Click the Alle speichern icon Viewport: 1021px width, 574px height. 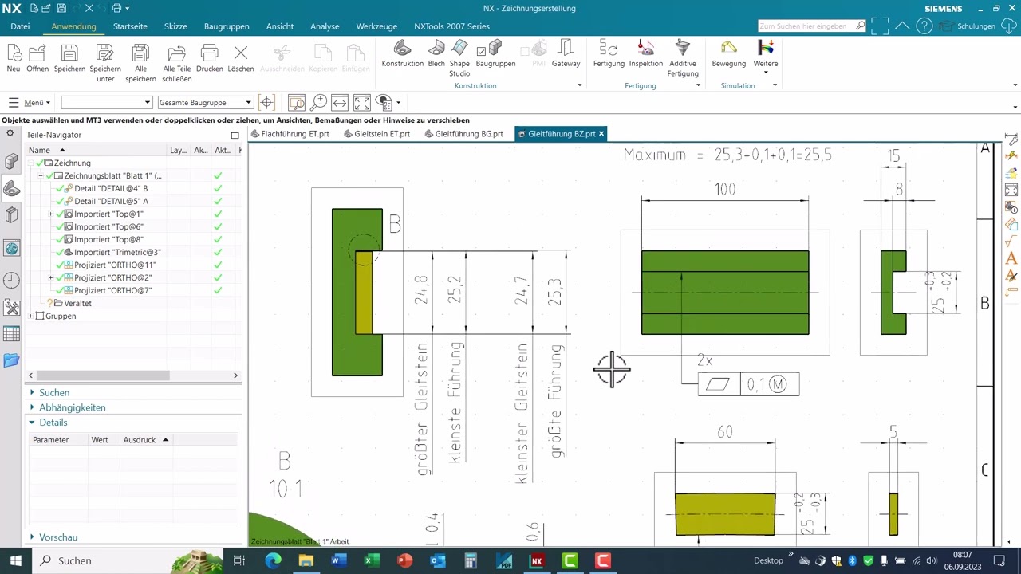(140, 53)
